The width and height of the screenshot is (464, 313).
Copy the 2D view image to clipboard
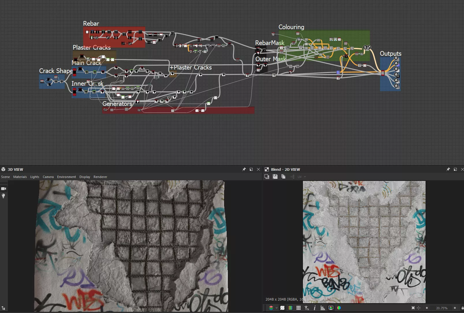[x=283, y=177]
